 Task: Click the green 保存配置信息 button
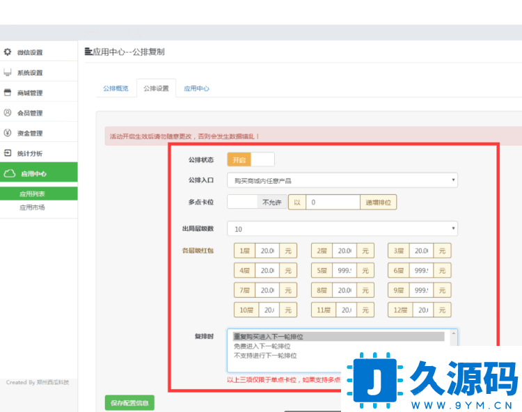[x=129, y=402]
